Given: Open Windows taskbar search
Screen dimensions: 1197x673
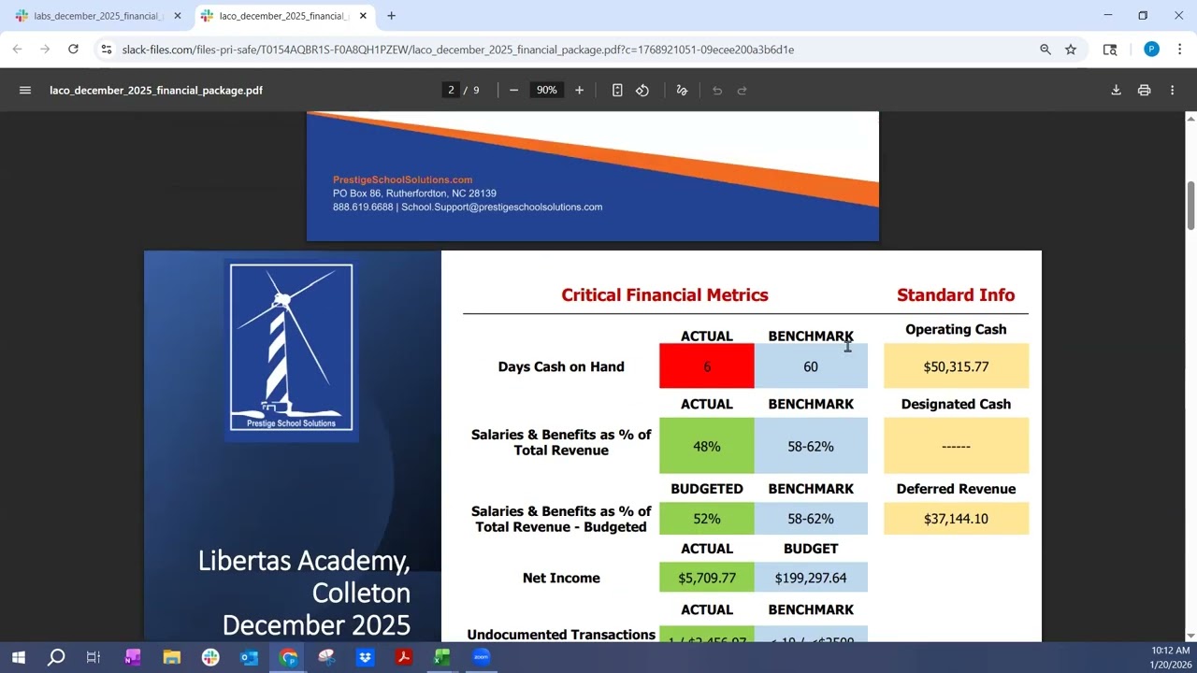Looking at the screenshot, I should 56,657.
